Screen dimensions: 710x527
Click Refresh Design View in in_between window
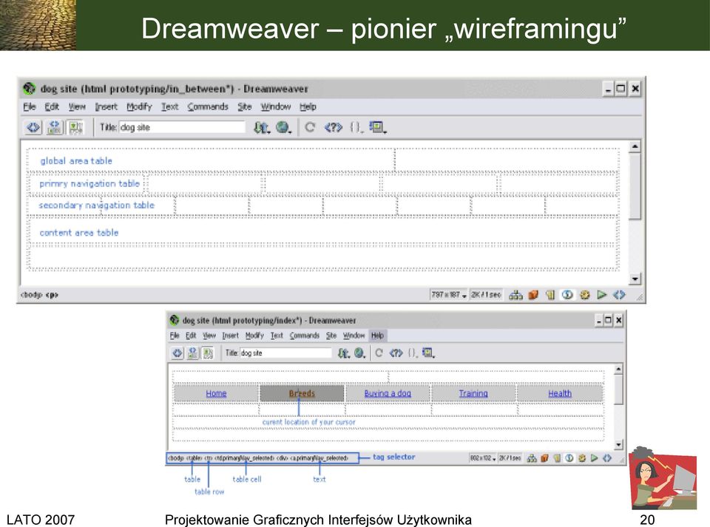(x=310, y=127)
